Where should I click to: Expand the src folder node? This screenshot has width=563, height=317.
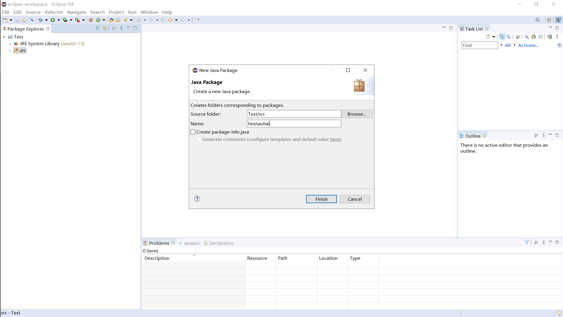pos(10,50)
